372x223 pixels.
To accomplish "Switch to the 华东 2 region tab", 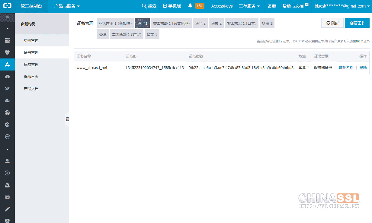I will pyautogui.click(x=216, y=23).
